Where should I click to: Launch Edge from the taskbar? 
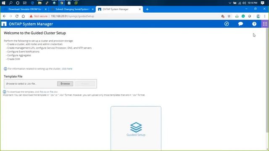click(x=32, y=3)
